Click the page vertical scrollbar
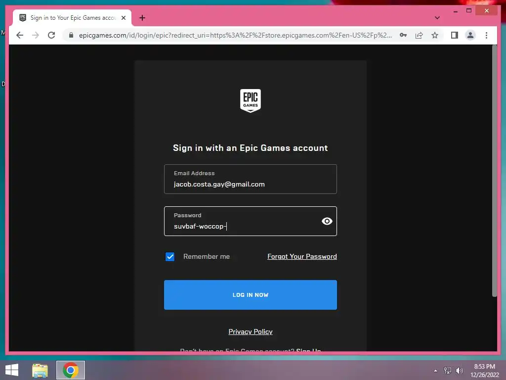Screen dimensions: 506x380 pos(494,171)
